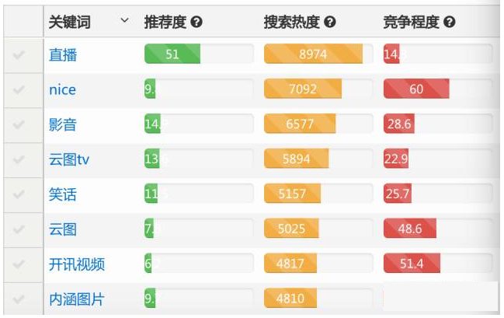Tick the checkmark for 开讯视频 row
The height and width of the screenshot is (318, 504).
(19, 264)
